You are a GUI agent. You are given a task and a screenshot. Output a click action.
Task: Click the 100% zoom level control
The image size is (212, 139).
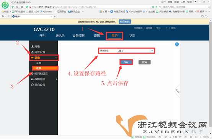click(205, 137)
